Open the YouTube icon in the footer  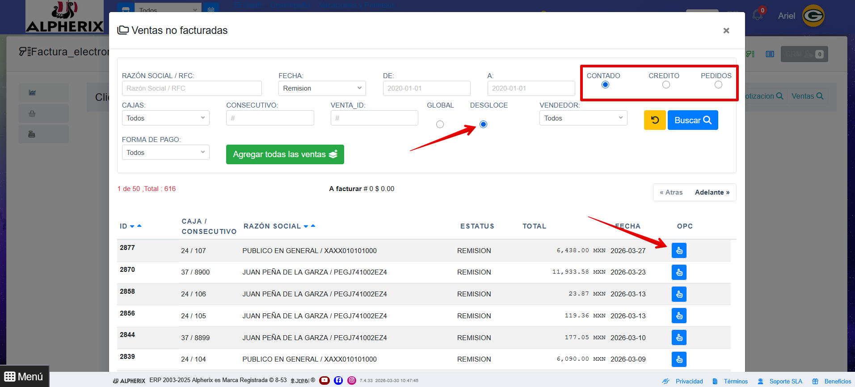324,380
